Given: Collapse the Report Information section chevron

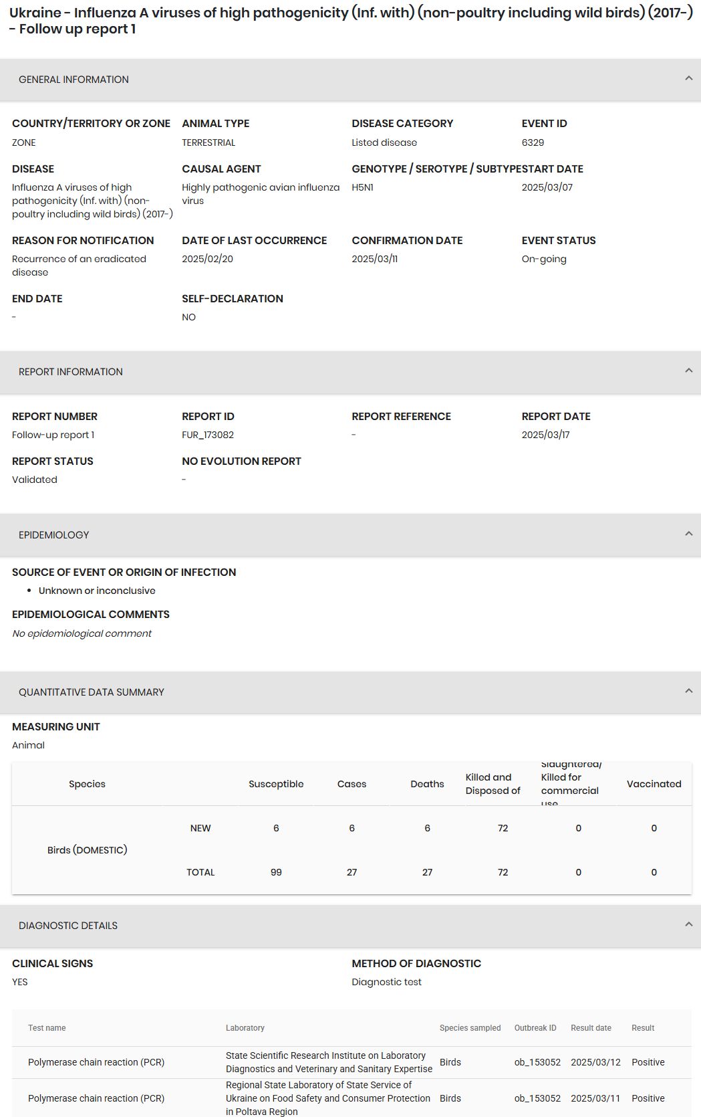Looking at the screenshot, I should (x=688, y=371).
